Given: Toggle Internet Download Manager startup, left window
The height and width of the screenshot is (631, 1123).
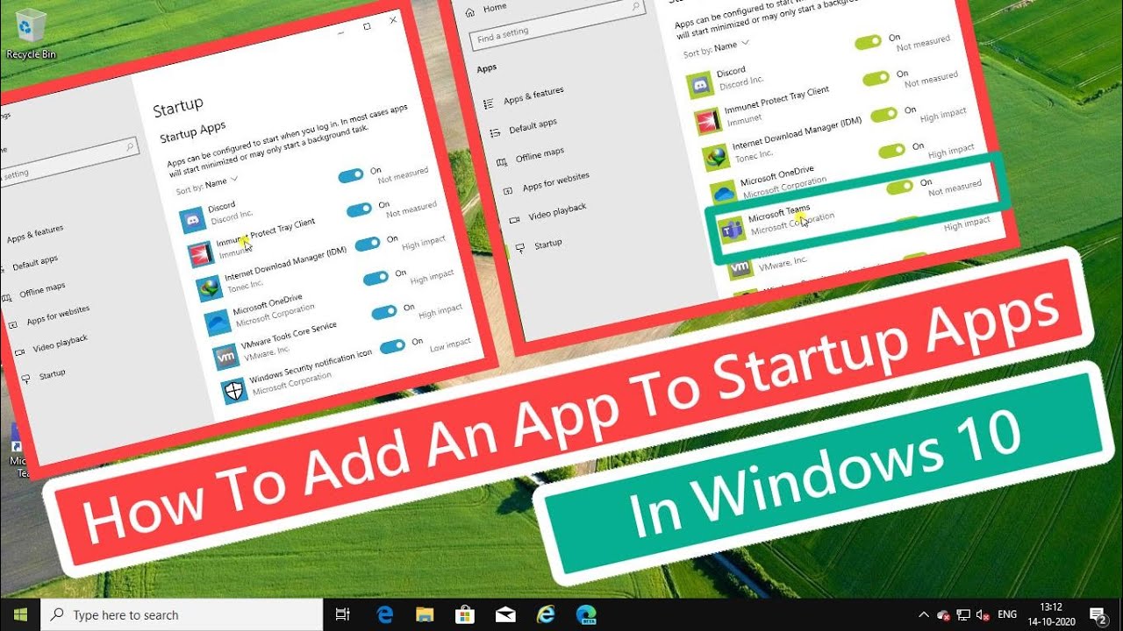Looking at the screenshot, I should (368, 243).
